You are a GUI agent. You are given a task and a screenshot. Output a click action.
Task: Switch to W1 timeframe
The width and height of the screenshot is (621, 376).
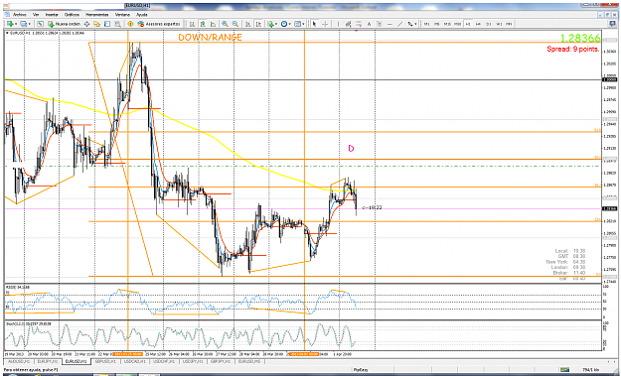[499, 24]
